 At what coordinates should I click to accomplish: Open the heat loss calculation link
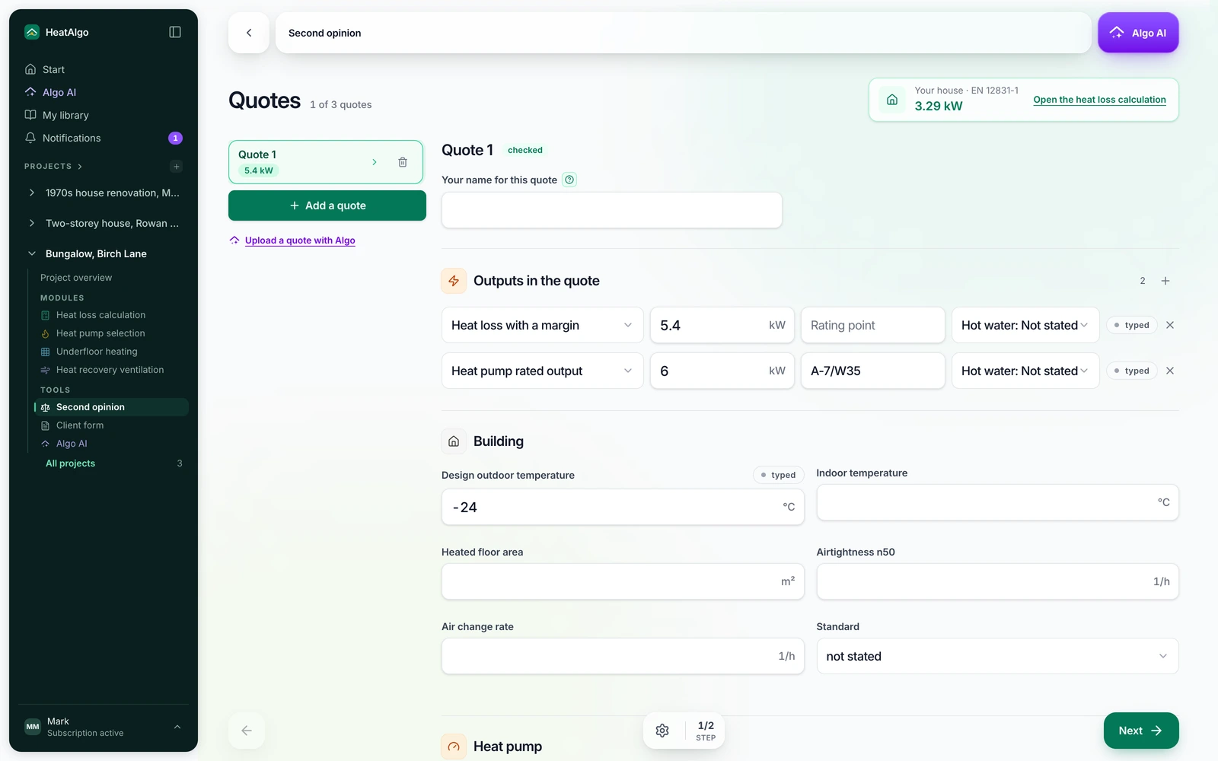tap(1099, 100)
